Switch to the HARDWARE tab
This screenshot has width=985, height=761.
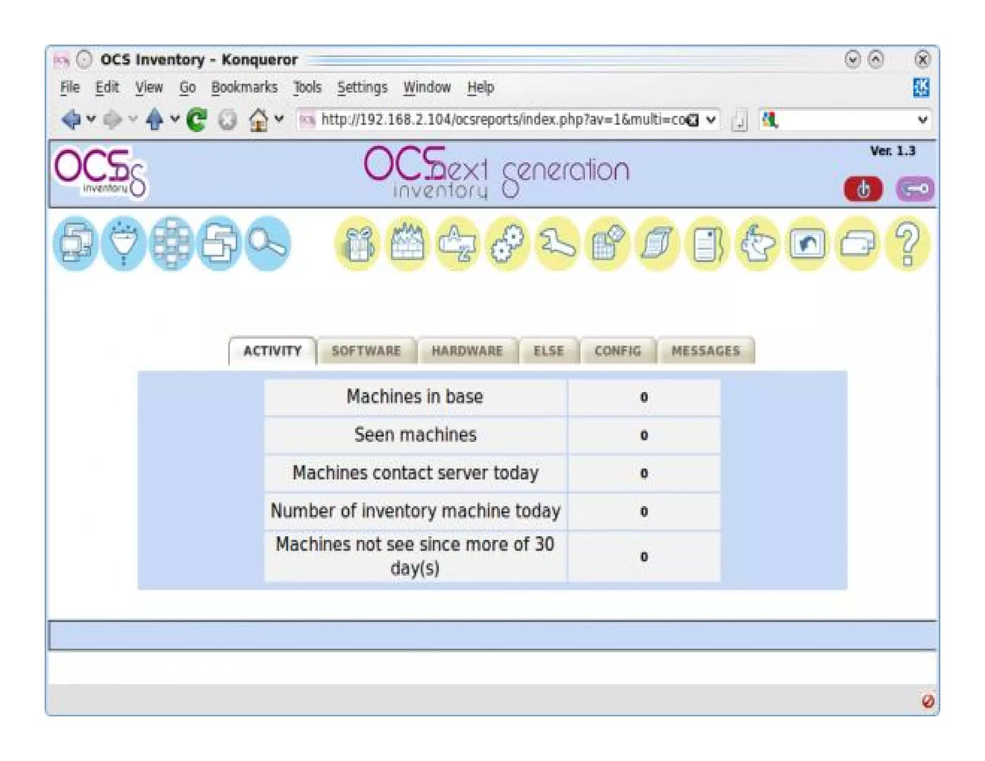(467, 351)
